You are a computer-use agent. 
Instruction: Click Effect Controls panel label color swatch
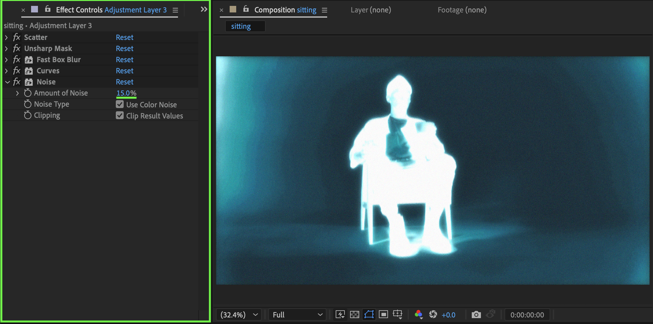34,9
